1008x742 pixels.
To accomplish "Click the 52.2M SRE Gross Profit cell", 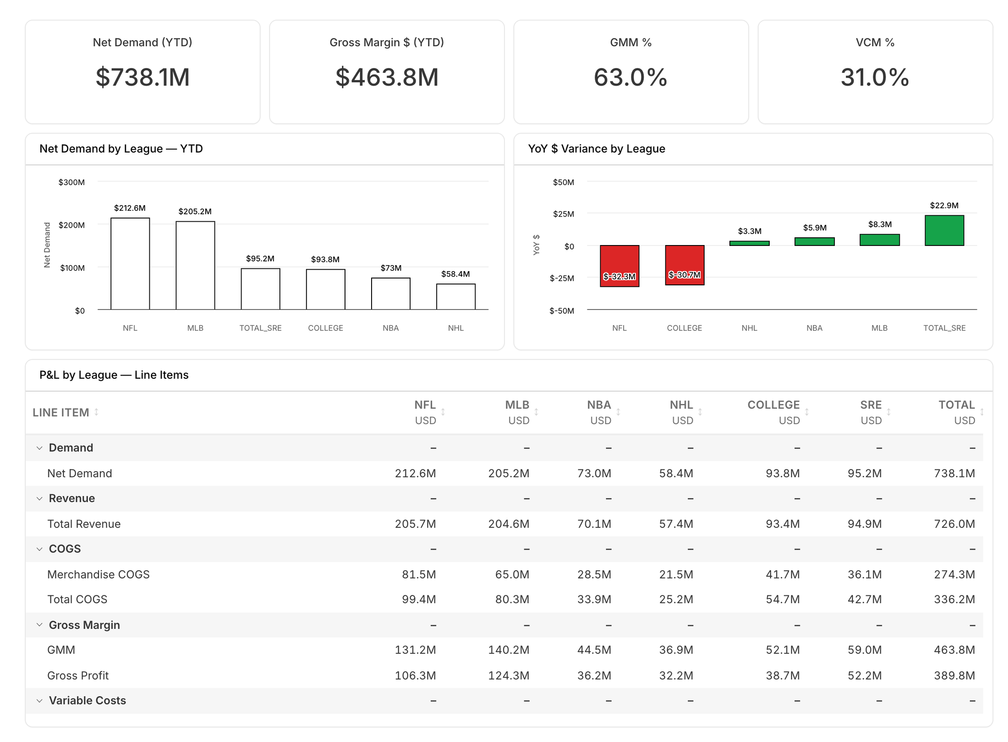I will (x=865, y=675).
